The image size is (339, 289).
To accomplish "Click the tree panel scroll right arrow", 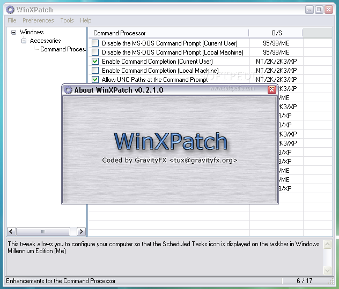I will [82, 232].
